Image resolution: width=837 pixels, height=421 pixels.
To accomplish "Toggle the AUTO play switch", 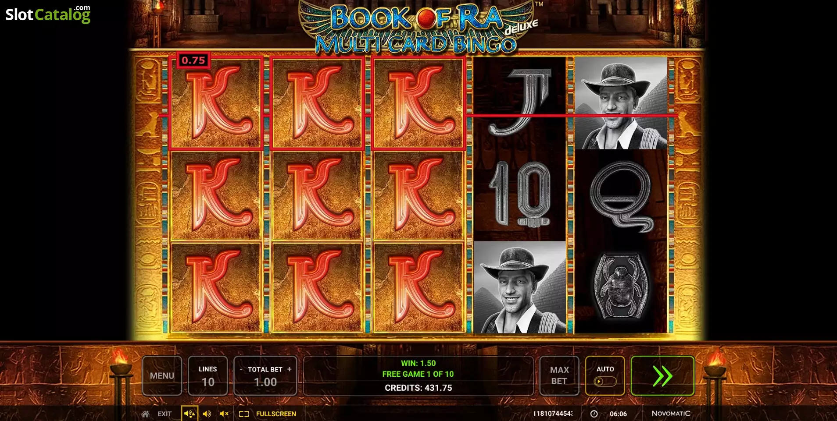I will pos(605,381).
